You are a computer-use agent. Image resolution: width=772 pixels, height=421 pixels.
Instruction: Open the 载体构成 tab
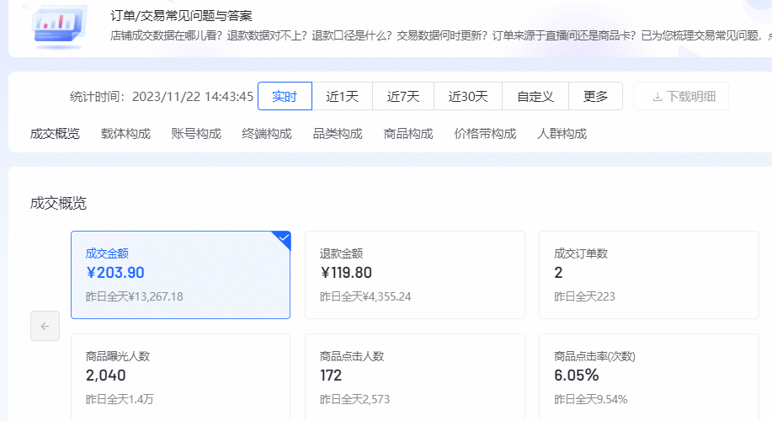pyautogui.click(x=125, y=134)
